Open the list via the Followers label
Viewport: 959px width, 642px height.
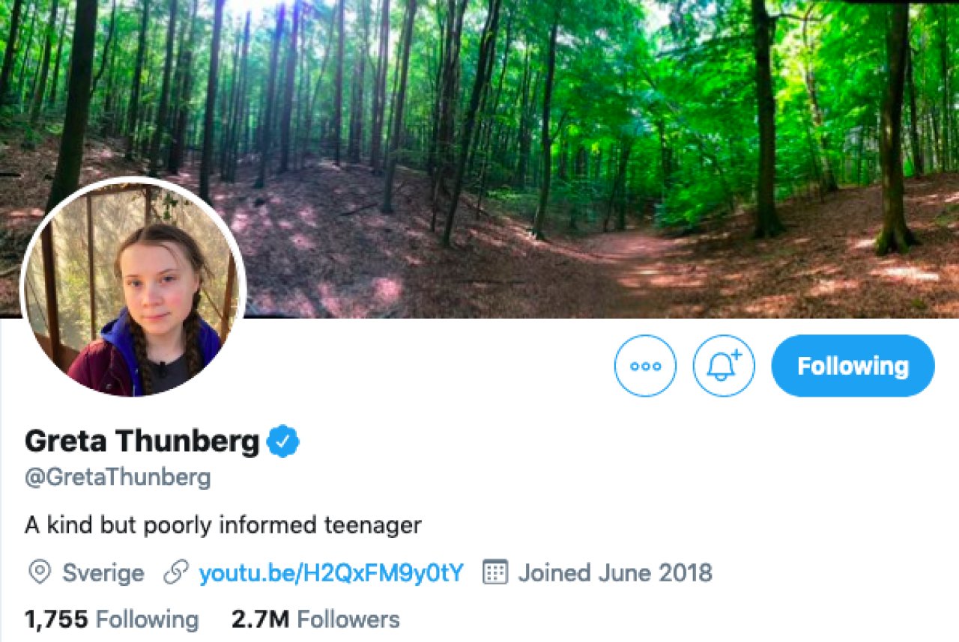click(348, 620)
